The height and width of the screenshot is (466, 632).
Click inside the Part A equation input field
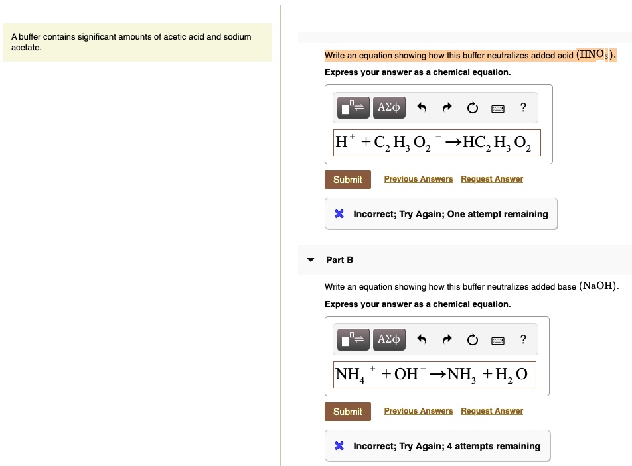pyautogui.click(x=437, y=143)
